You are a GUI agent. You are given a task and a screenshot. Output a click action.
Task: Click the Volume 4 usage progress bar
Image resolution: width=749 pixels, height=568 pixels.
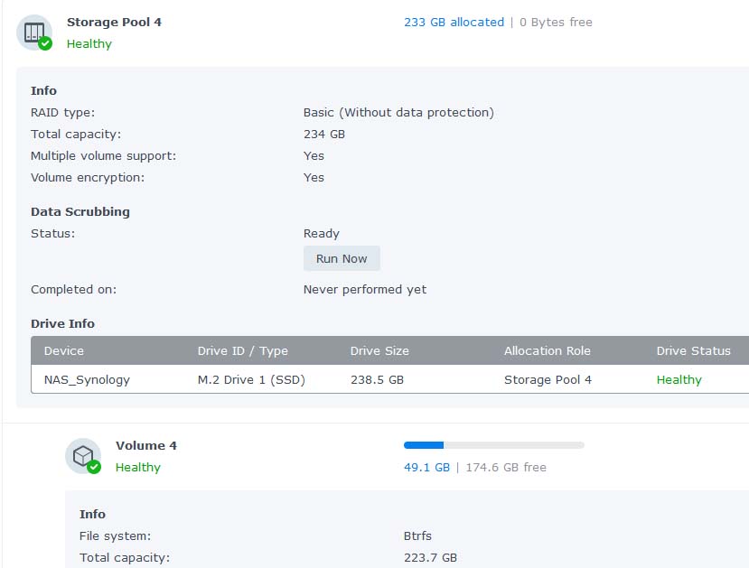pyautogui.click(x=493, y=445)
